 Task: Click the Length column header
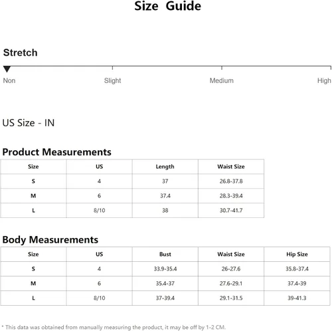click(x=165, y=167)
